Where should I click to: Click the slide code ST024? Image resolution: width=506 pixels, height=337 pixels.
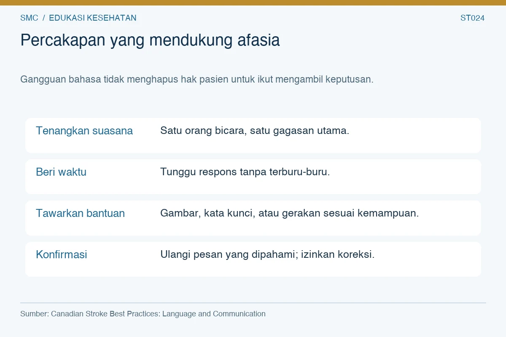point(472,18)
